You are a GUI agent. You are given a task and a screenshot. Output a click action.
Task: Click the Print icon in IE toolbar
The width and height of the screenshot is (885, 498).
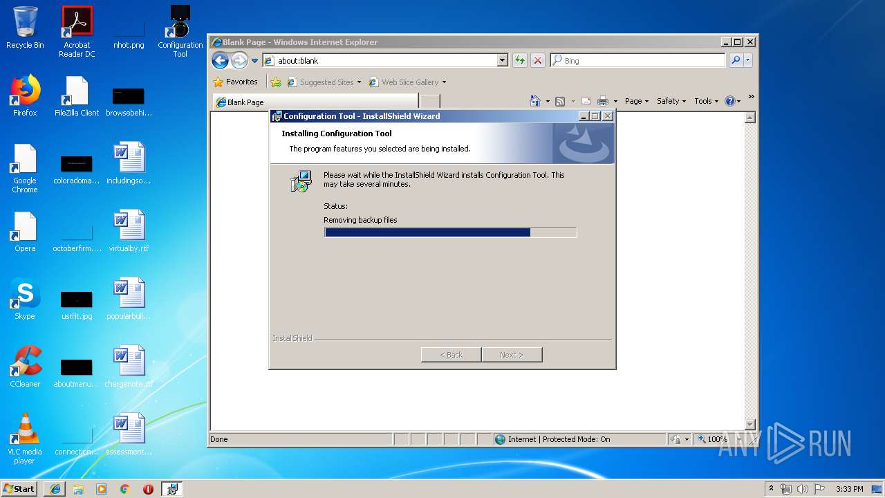(603, 101)
